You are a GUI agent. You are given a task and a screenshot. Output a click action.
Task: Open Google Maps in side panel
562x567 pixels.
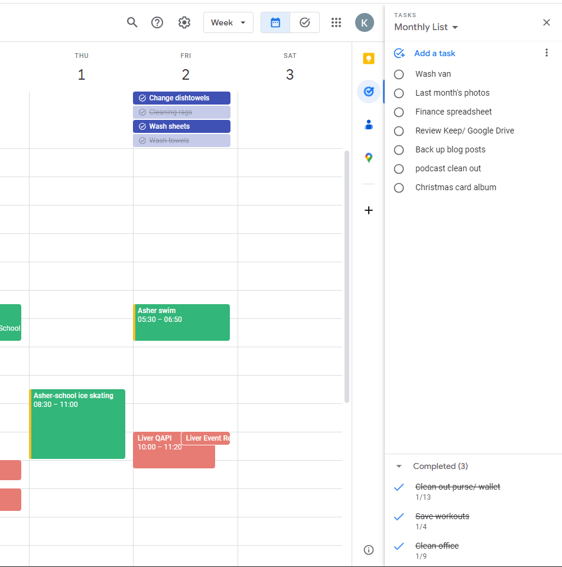(369, 158)
